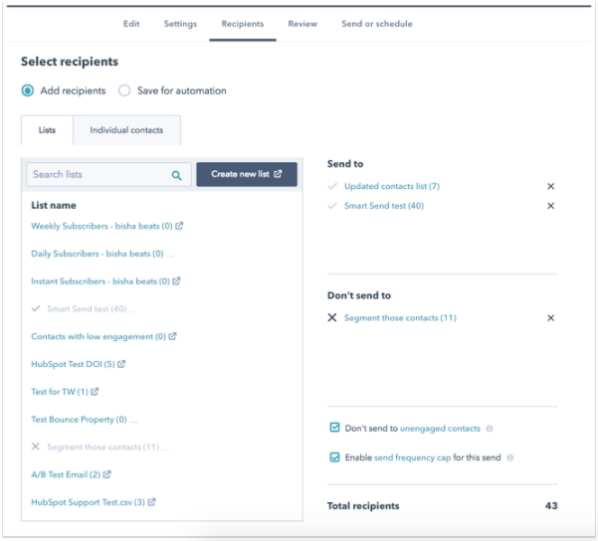The width and height of the screenshot is (598, 541).
Task: Click into the Search lists field
Action: [x=108, y=175]
